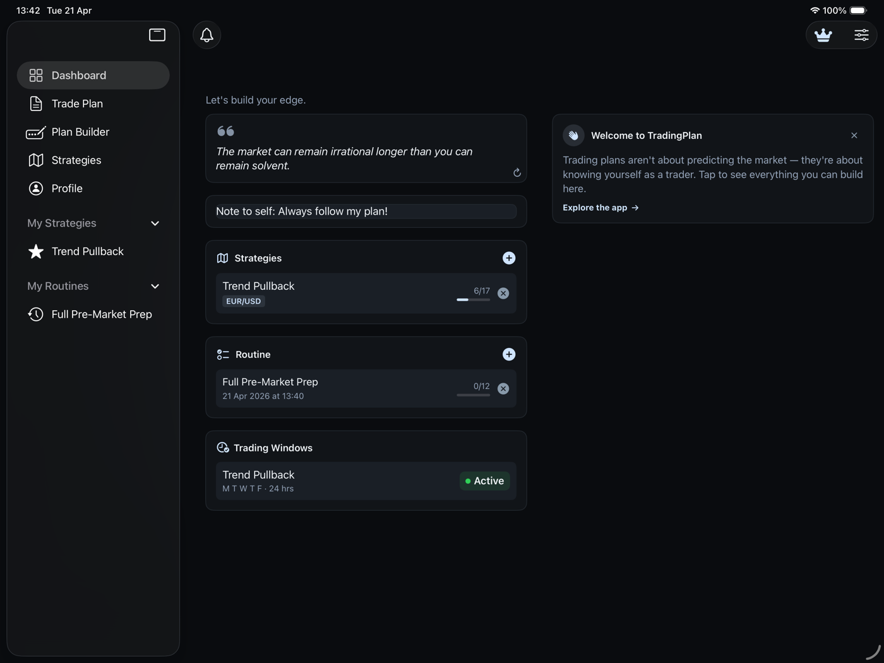Screen dimensions: 884x663
Task: Collapse My Routines section chevron
Action: pyautogui.click(x=155, y=287)
